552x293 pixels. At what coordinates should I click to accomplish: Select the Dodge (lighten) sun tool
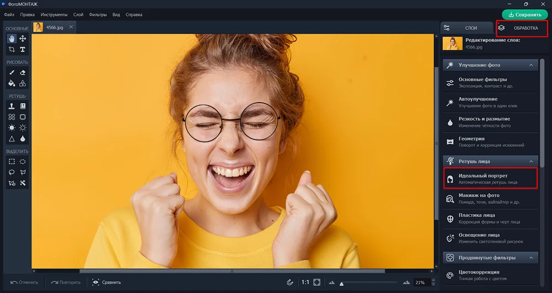[x=12, y=127]
